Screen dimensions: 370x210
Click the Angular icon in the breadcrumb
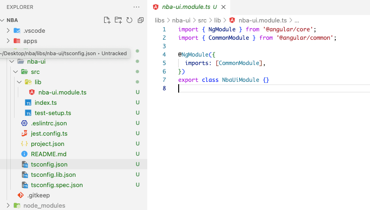pos(232,20)
